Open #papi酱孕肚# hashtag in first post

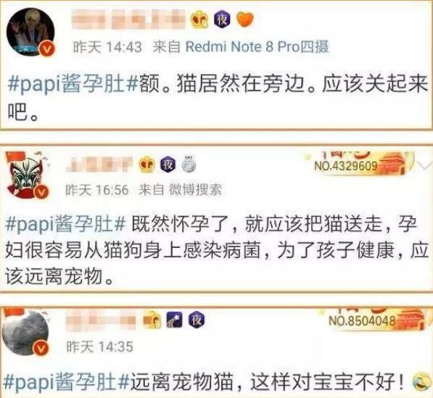[x=73, y=84]
